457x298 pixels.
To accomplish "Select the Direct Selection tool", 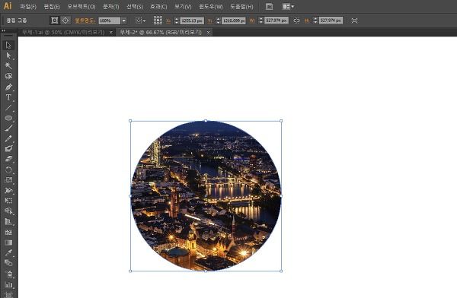I will pos(8,55).
